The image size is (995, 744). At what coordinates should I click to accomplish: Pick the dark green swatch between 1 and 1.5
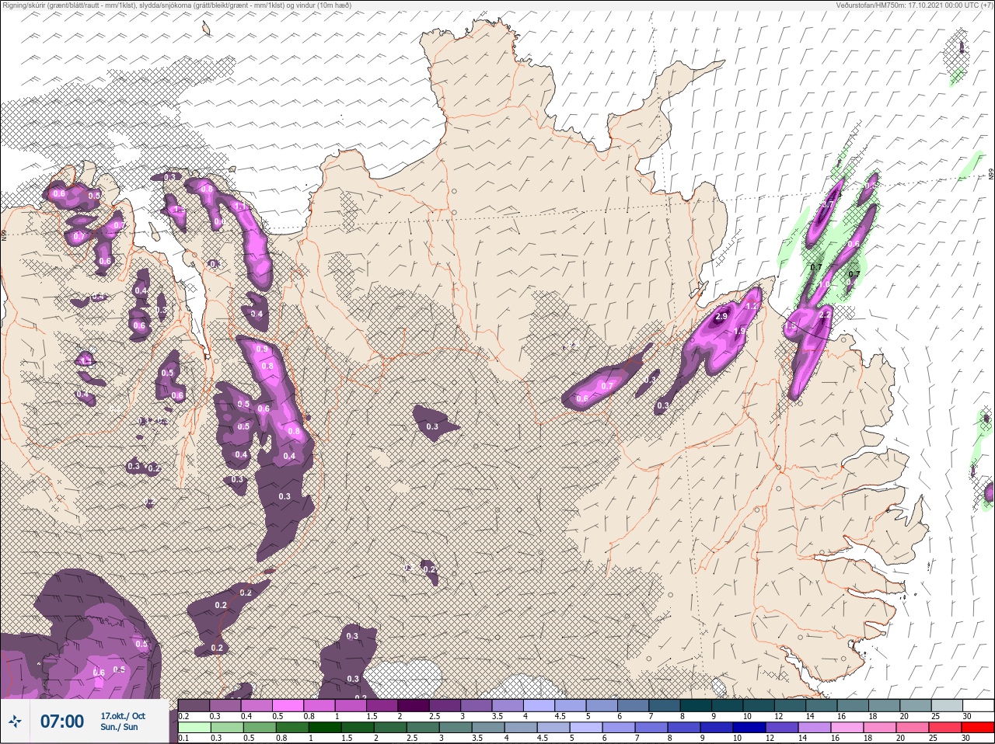click(325, 728)
